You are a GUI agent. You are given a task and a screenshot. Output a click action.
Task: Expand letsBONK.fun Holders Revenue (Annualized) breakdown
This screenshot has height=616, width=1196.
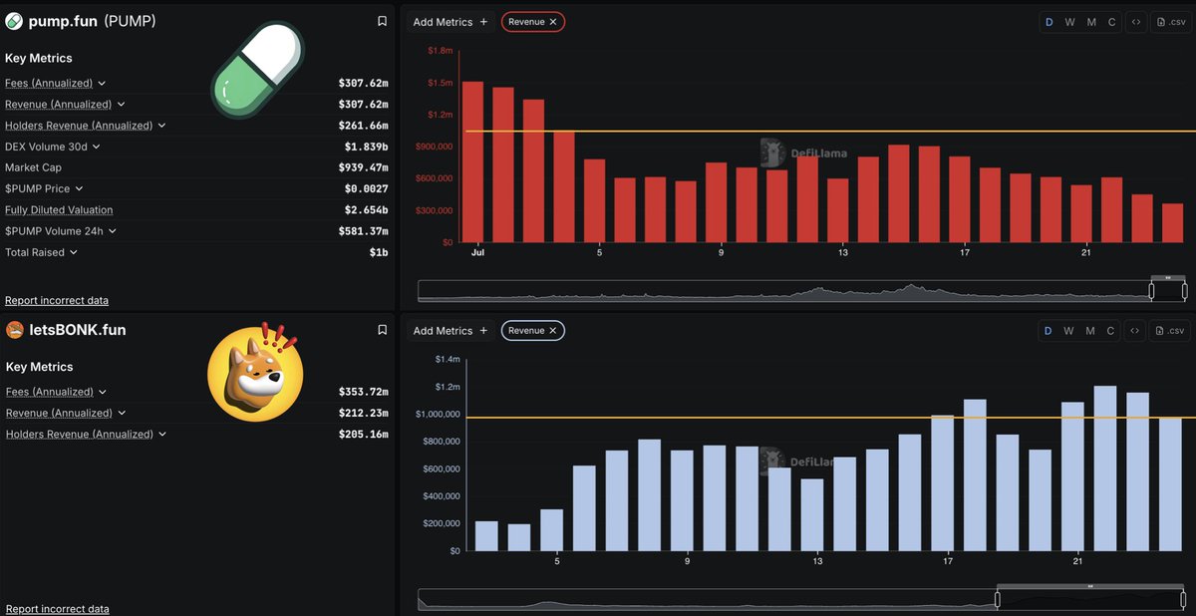161,435
